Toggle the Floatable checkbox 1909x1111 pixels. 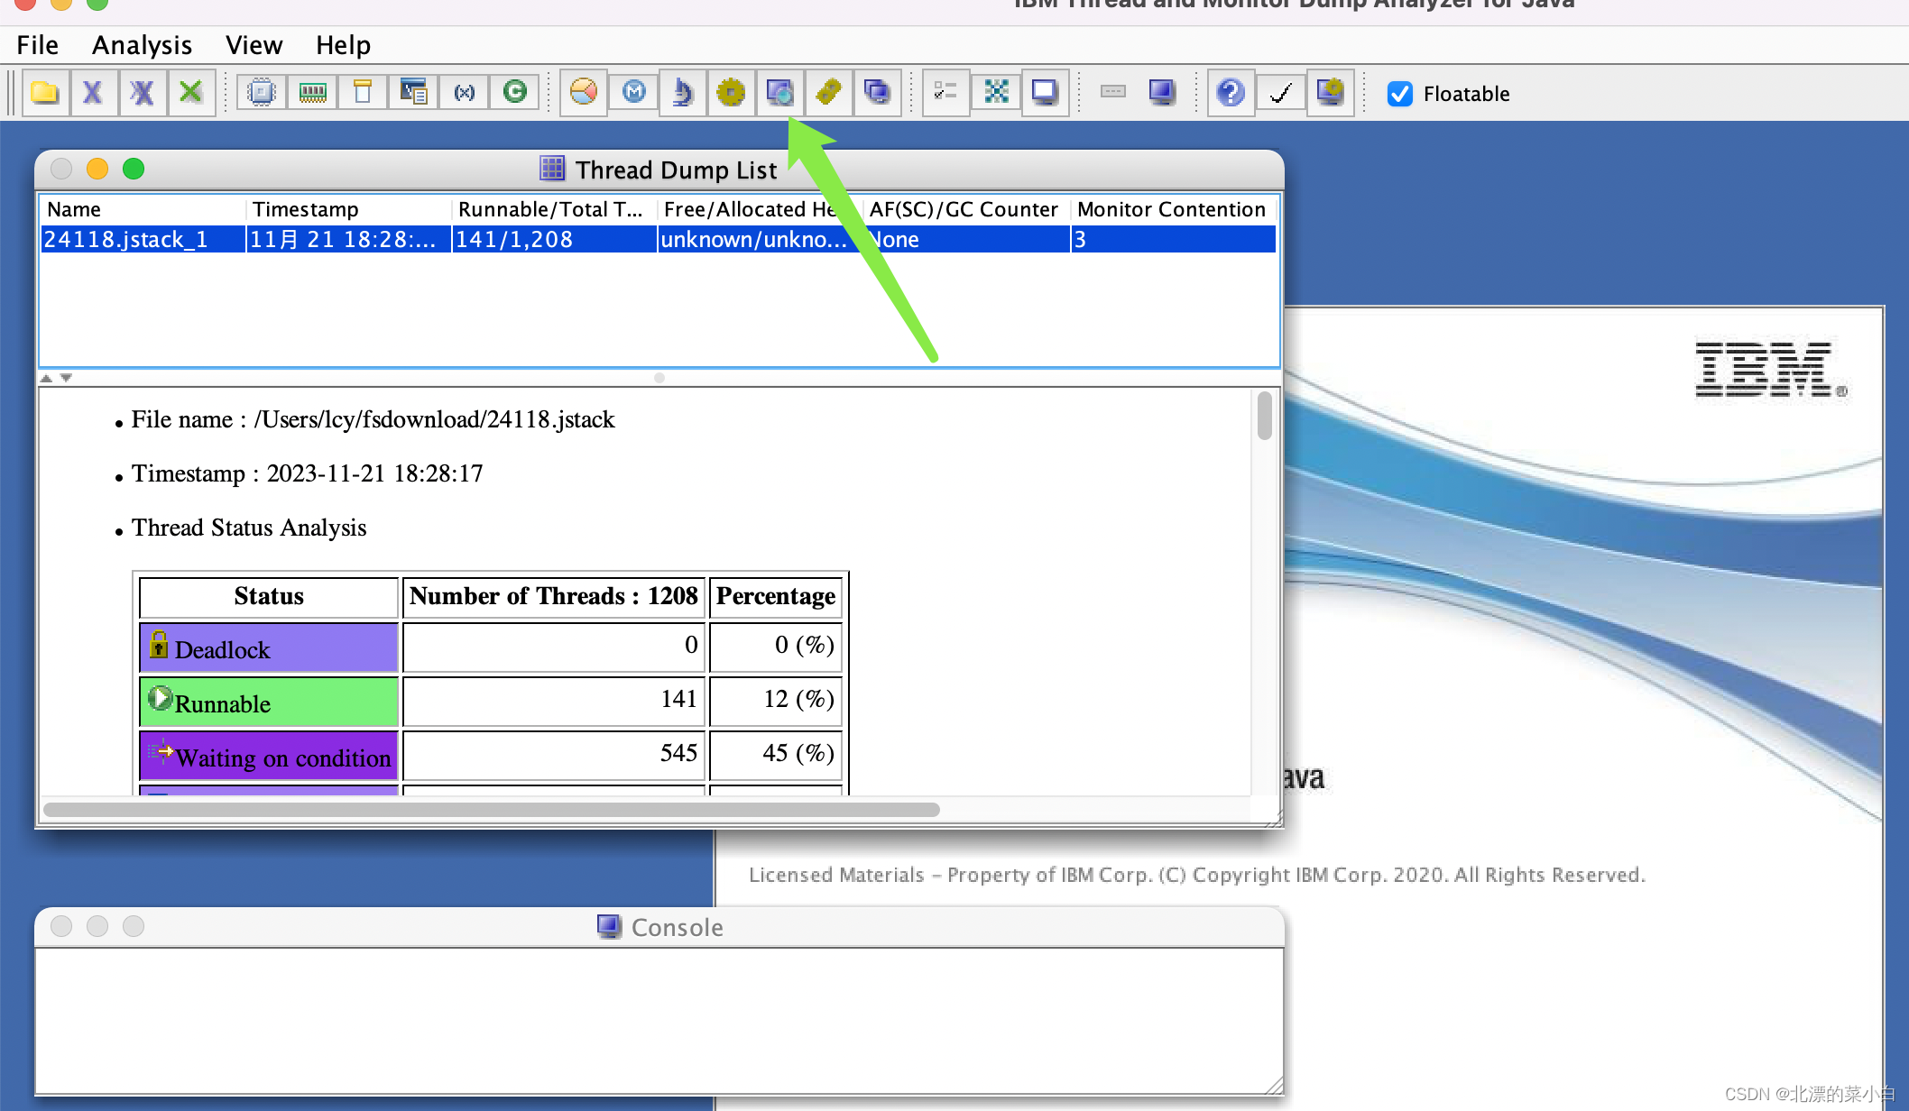(1400, 94)
